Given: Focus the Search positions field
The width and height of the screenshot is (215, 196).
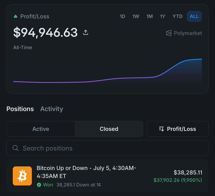Looking at the screenshot, I should [107, 148].
